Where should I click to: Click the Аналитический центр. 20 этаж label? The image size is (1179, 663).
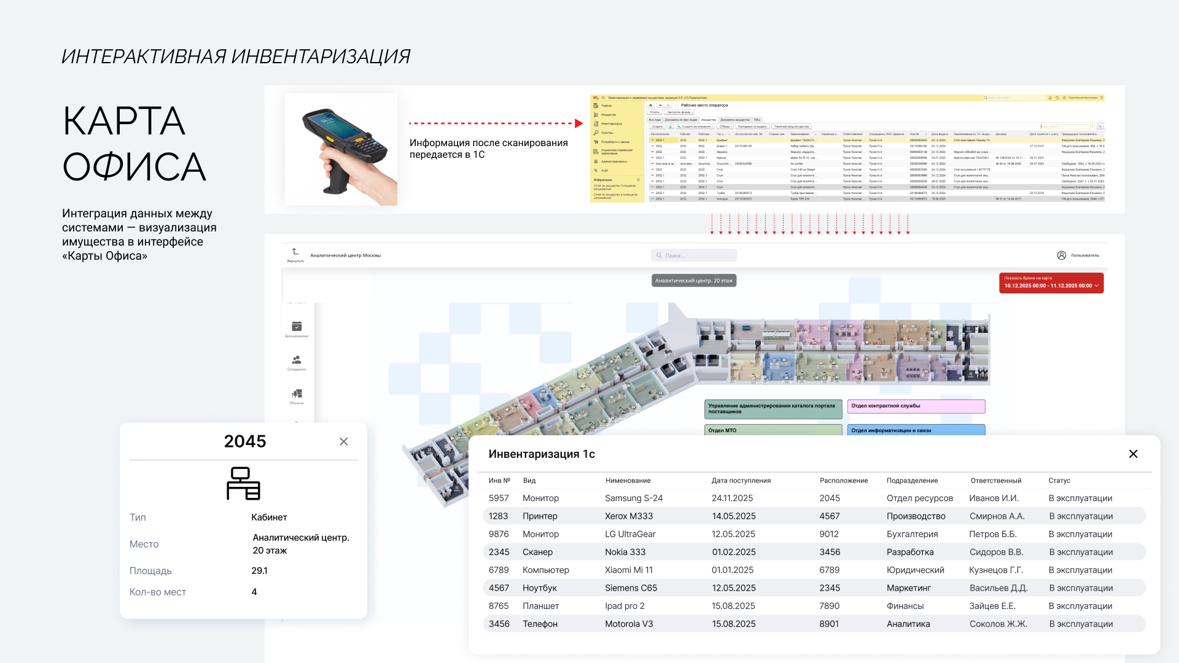(x=694, y=281)
